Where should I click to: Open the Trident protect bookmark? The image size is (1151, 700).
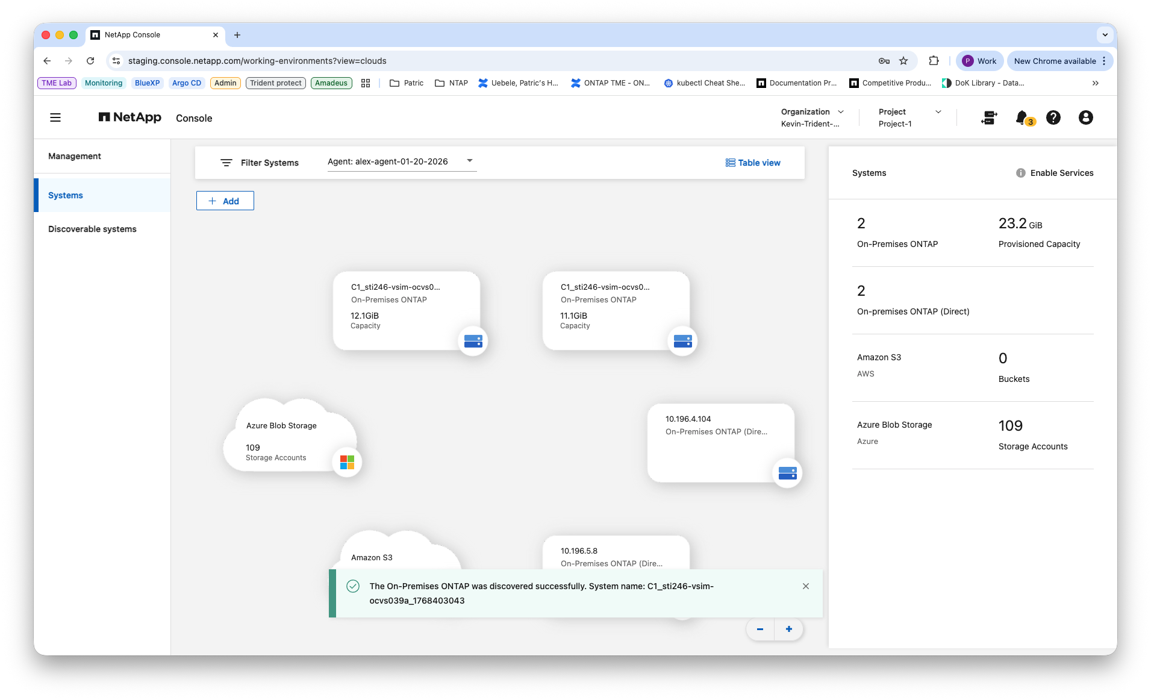[276, 83]
